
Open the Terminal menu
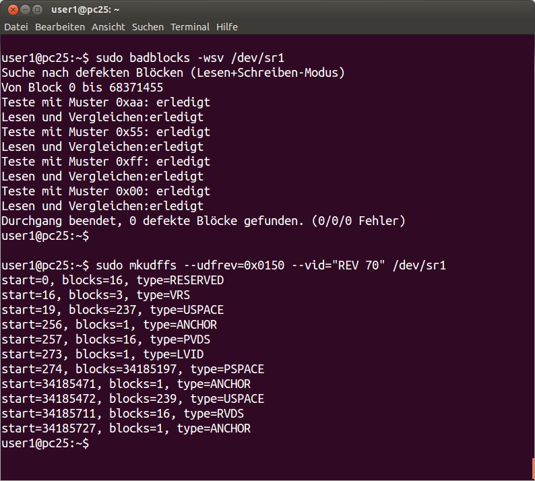[190, 27]
